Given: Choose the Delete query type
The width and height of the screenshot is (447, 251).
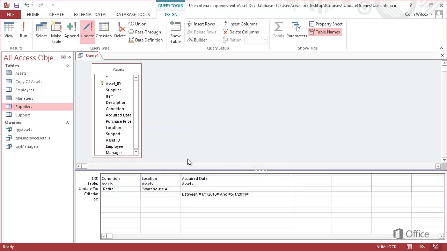Looking at the screenshot, I should click(x=120, y=30).
